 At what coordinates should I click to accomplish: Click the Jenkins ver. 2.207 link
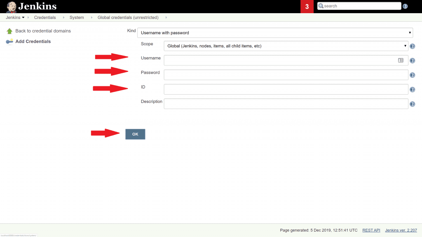pos(401,230)
